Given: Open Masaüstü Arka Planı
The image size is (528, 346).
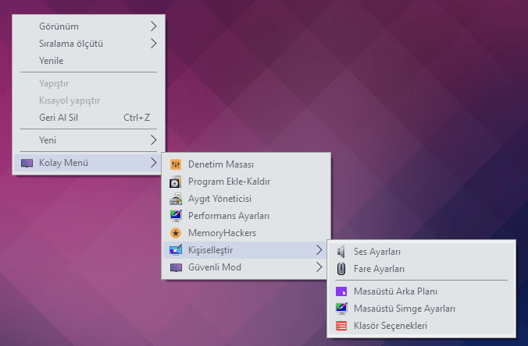Looking at the screenshot, I should [421, 291].
